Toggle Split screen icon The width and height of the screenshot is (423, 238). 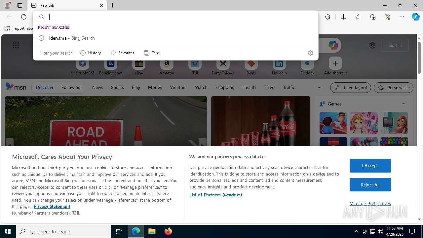click(x=343, y=17)
